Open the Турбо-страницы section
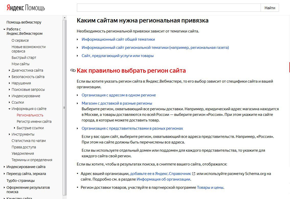The width and height of the screenshot is (290, 199). tap(20, 181)
